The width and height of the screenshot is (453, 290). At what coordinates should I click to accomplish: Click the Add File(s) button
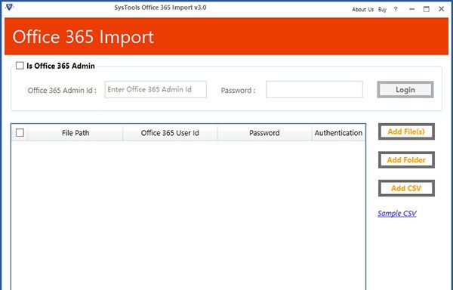tap(406, 131)
